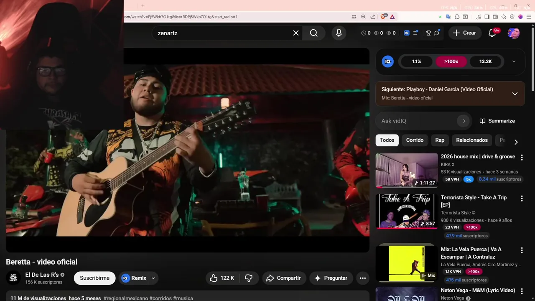Screen dimensions: 535x301
Task: Open the 2026 house mix thumbnail
Action: tap(407, 171)
